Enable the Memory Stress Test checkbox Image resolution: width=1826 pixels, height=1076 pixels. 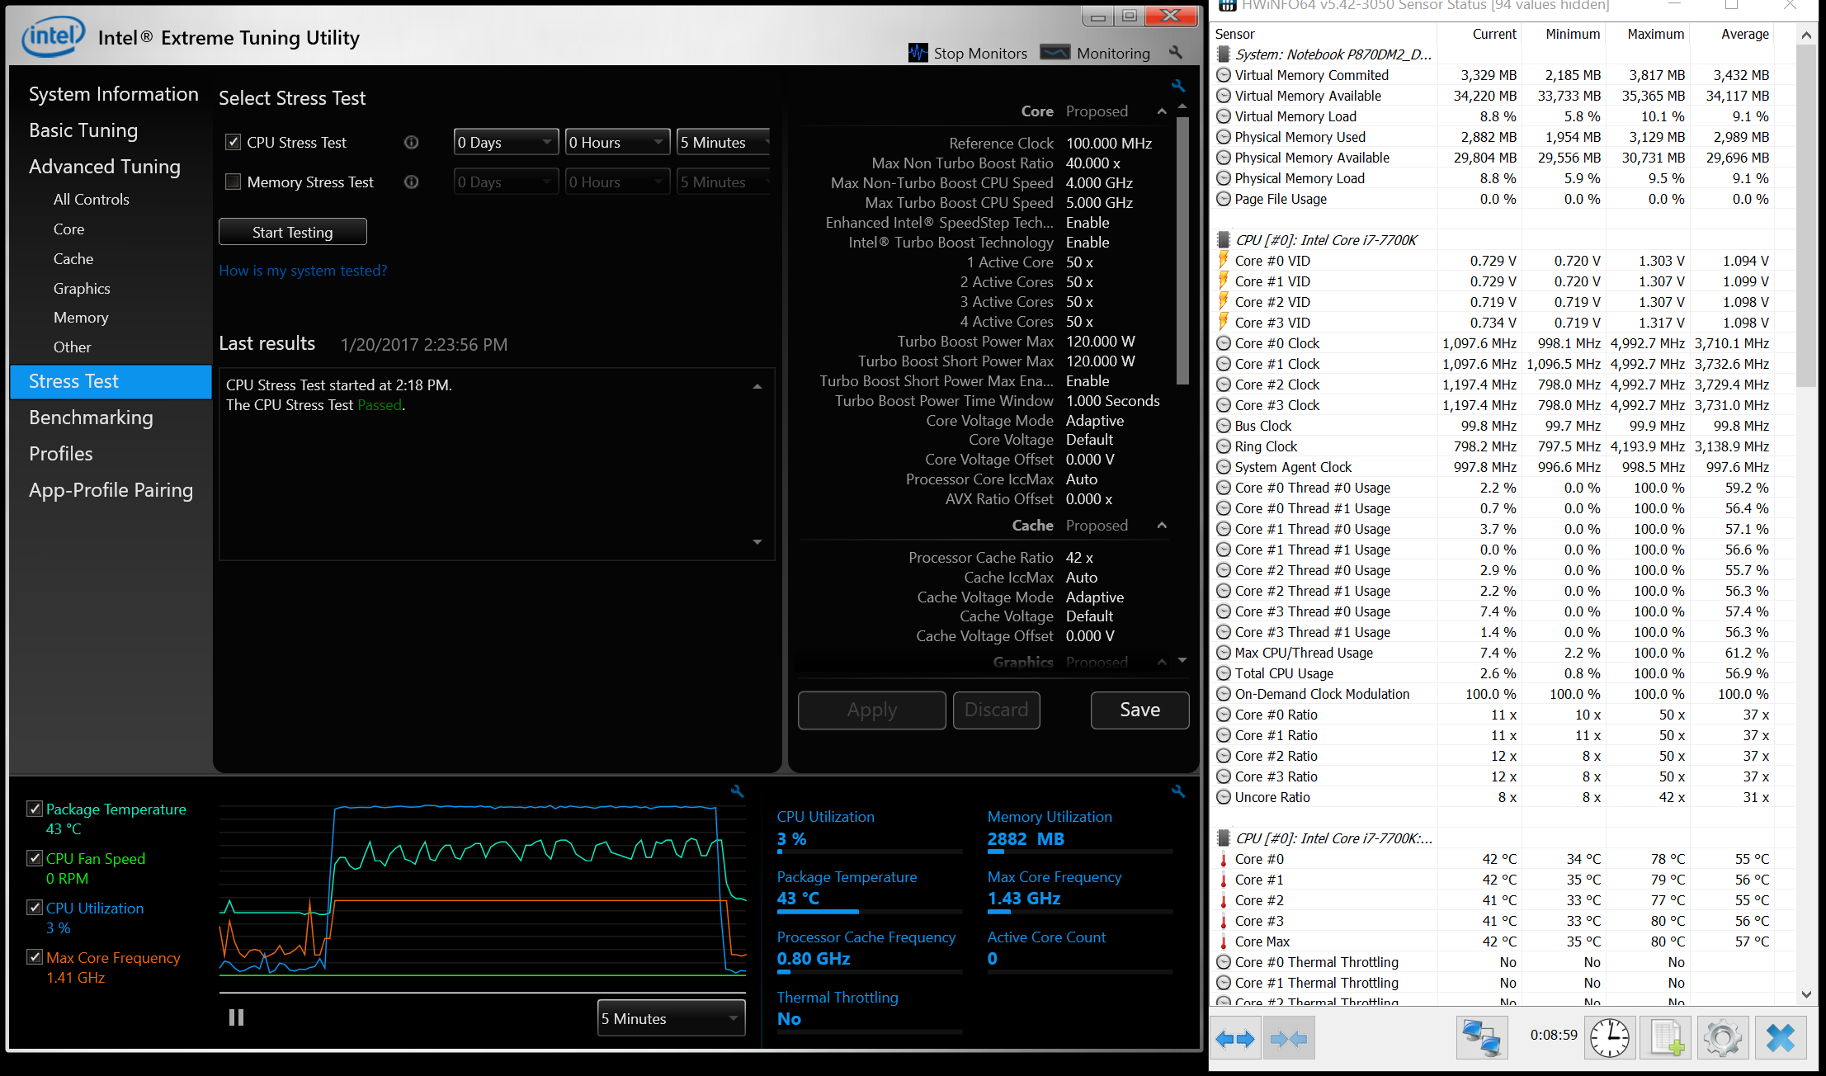(234, 182)
